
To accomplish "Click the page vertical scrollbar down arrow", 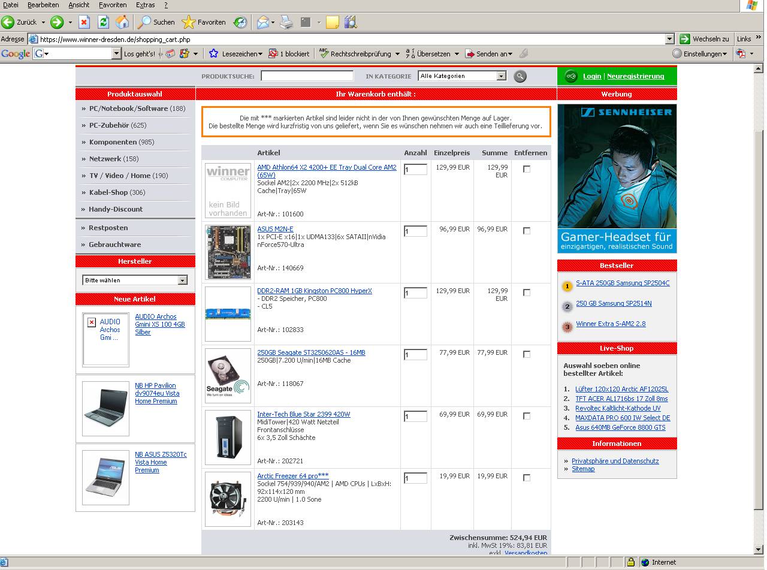I will pyautogui.click(x=759, y=550).
